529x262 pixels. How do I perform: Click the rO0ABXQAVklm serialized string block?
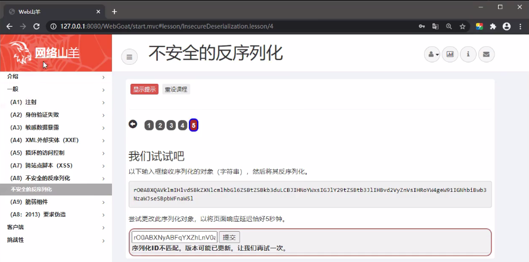coord(310,194)
